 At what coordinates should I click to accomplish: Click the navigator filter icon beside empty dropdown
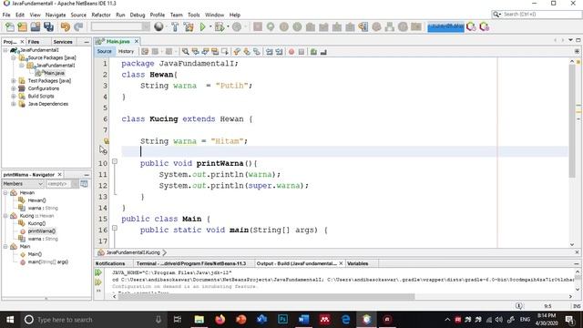[84, 184]
